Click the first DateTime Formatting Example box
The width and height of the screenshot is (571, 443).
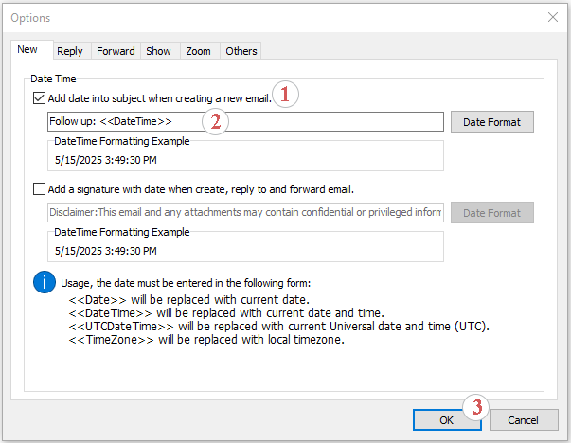coord(245,155)
